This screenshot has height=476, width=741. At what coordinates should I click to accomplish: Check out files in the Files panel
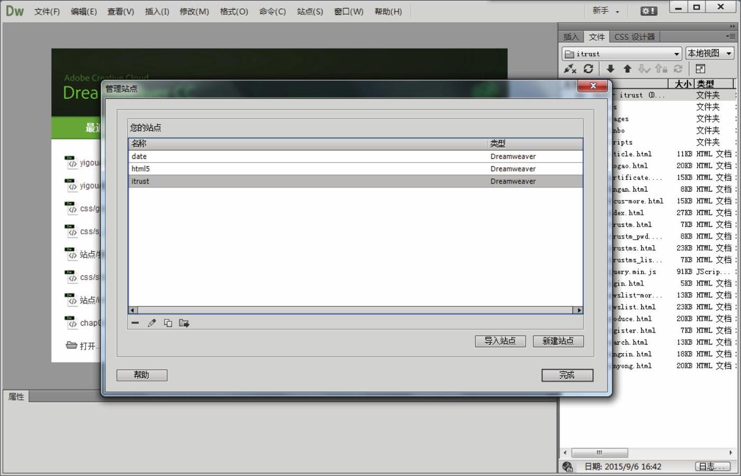(644, 69)
